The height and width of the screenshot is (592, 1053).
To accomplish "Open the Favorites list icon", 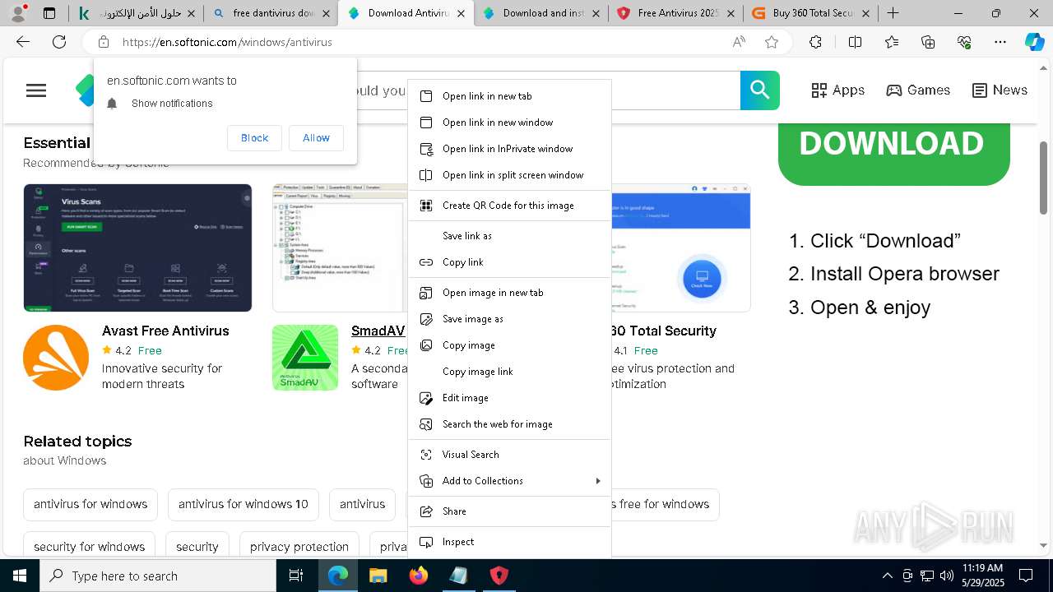I will tap(892, 42).
